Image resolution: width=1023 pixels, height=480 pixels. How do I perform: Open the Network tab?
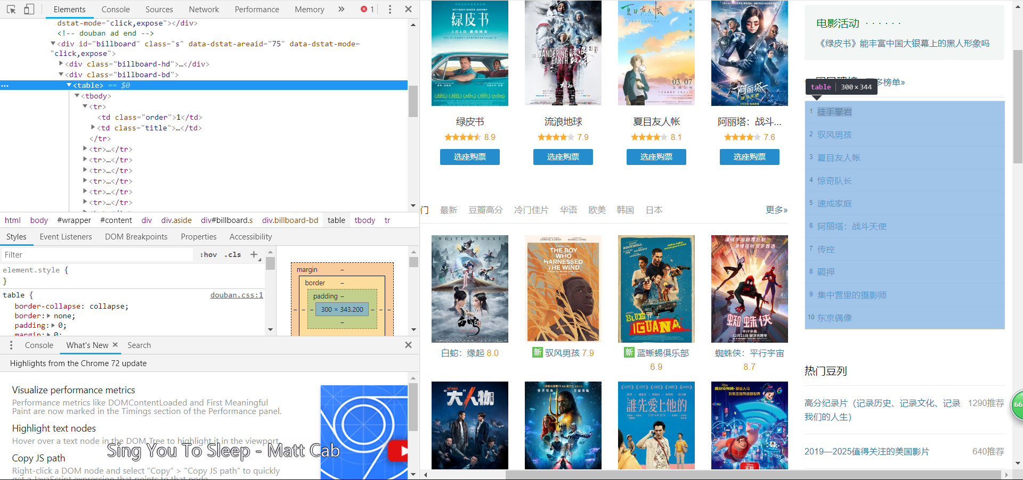[204, 9]
